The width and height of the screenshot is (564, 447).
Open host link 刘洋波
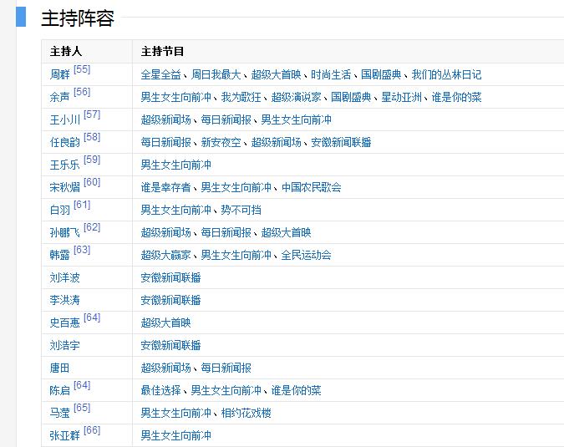[64, 277]
